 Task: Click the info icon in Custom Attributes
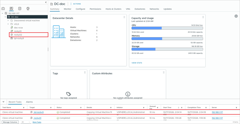(x=128, y=94)
